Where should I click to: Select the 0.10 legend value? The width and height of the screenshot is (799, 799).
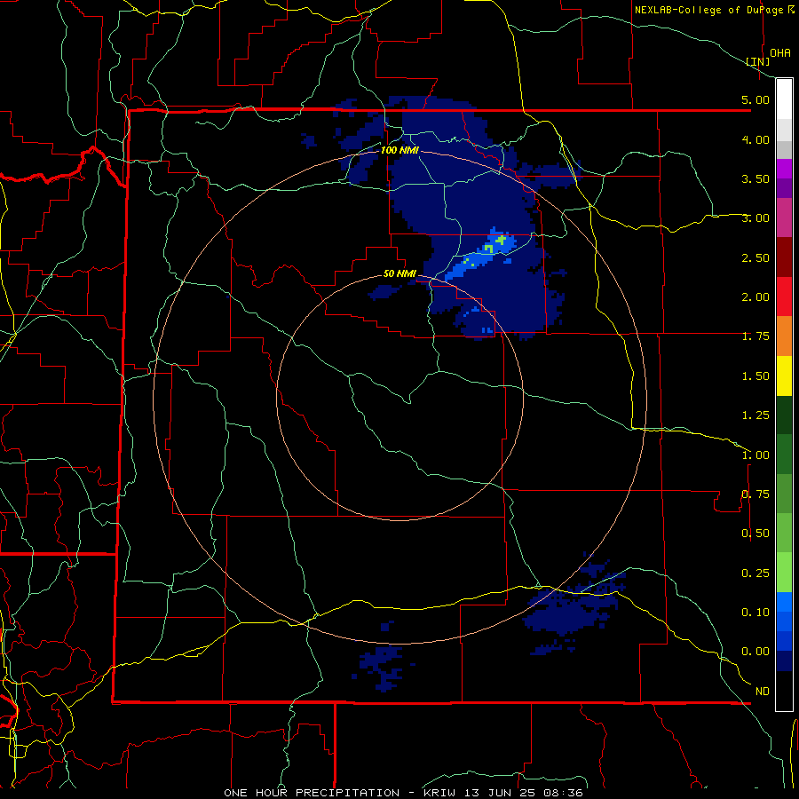point(755,613)
